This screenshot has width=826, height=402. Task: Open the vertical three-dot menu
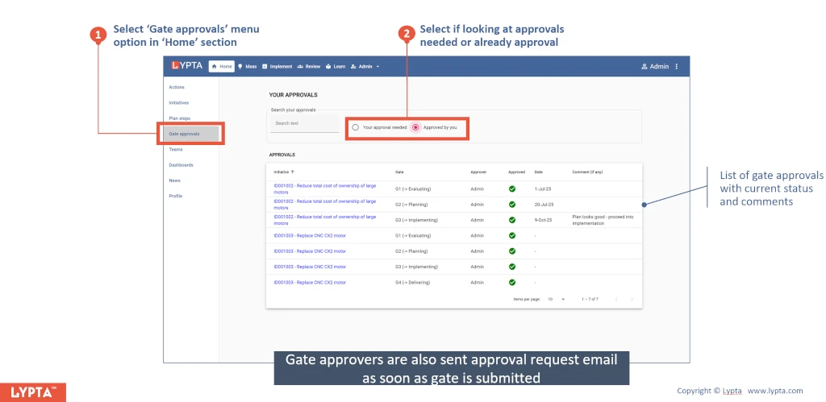677,67
